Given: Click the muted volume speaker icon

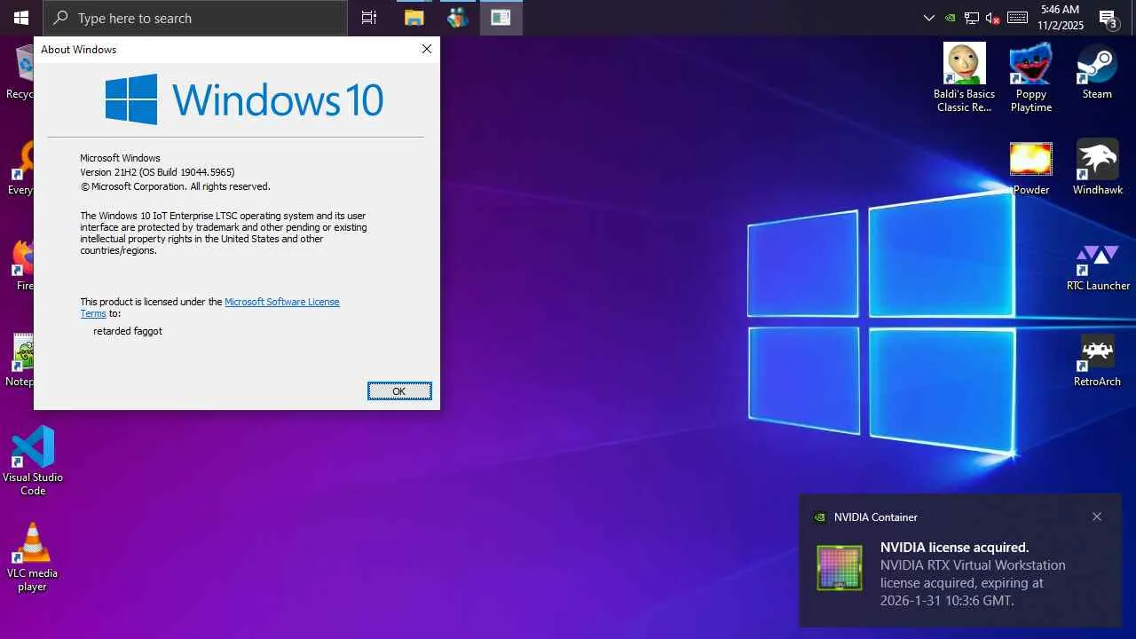Looking at the screenshot, I should pyautogui.click(x=993, y=18).
